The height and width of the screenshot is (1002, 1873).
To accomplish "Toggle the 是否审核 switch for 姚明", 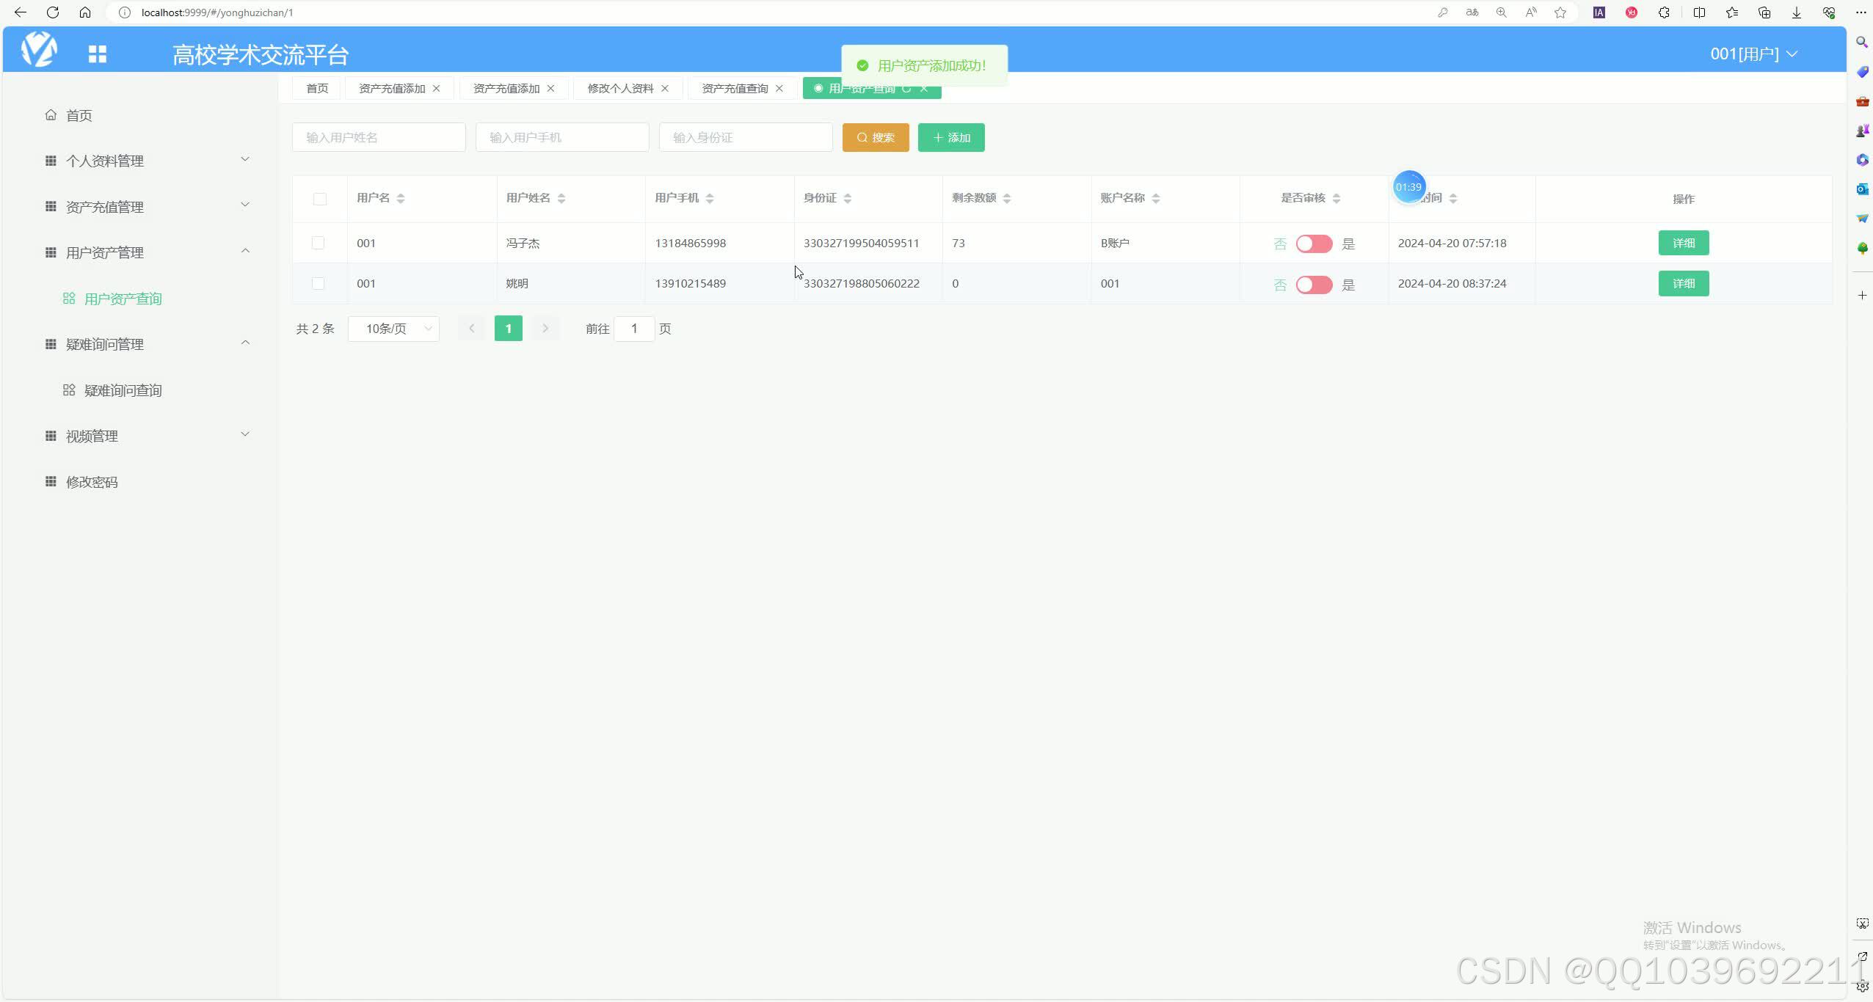I will [x=1314, y=285].
